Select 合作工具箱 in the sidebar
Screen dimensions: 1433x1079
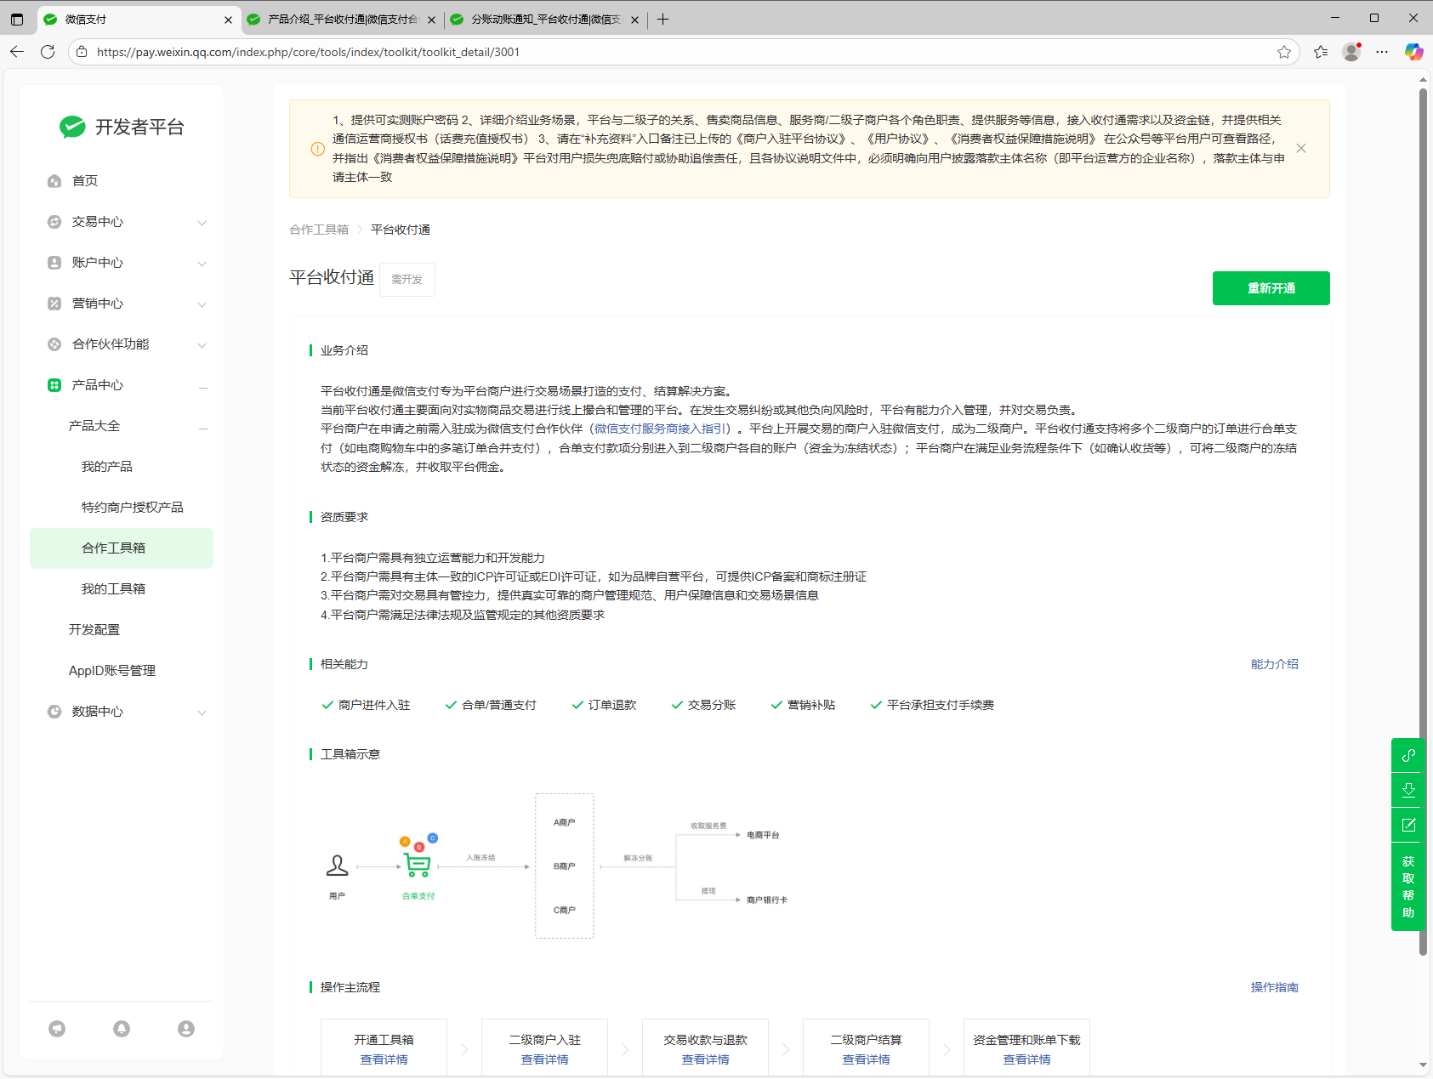(122, 548)
